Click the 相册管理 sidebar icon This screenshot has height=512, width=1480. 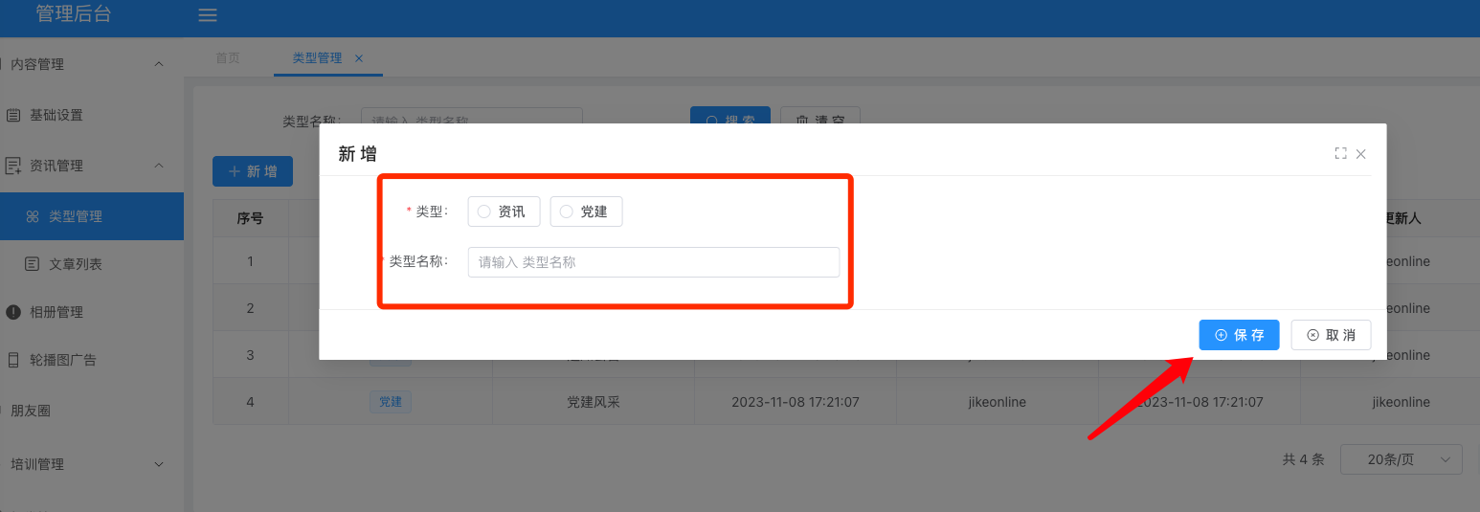pyautogui.click(x=13, y=312)
